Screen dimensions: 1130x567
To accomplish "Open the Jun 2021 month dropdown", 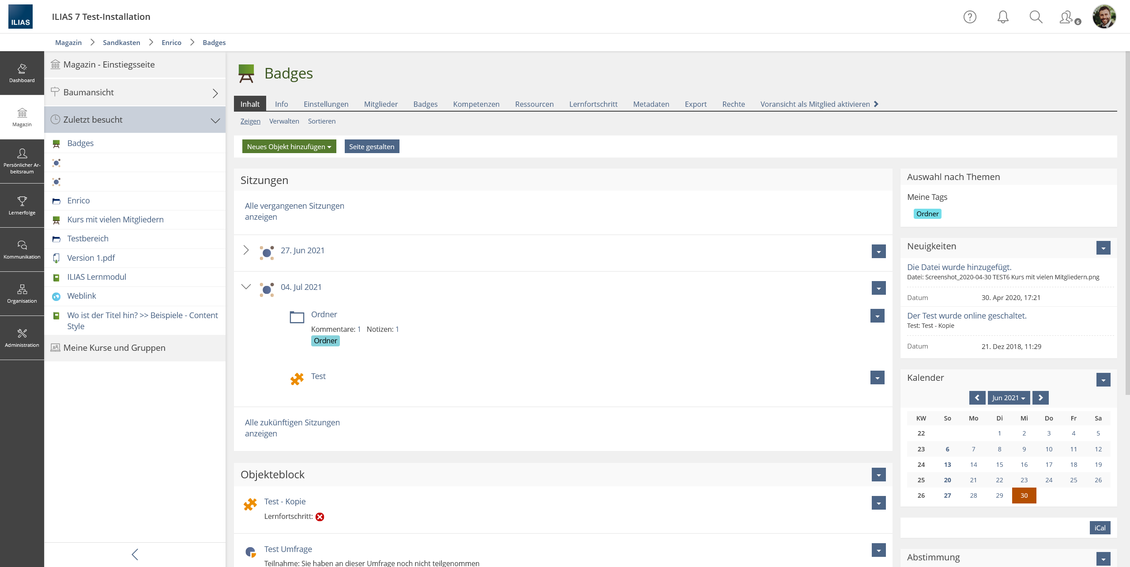I will (x=1009, y=398).
